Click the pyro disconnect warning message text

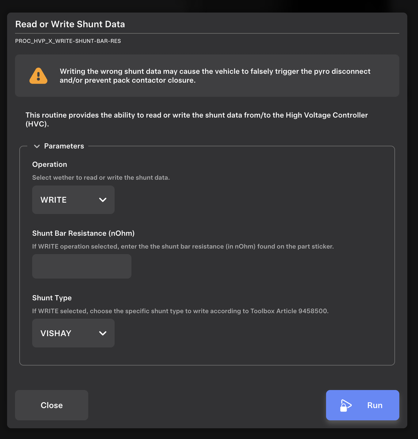tap(215, 76)
